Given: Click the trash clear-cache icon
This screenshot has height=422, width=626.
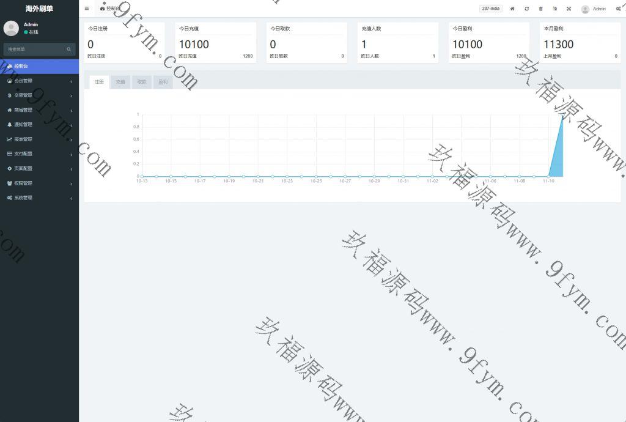Looking at the screenshot, I should [540, 9].
